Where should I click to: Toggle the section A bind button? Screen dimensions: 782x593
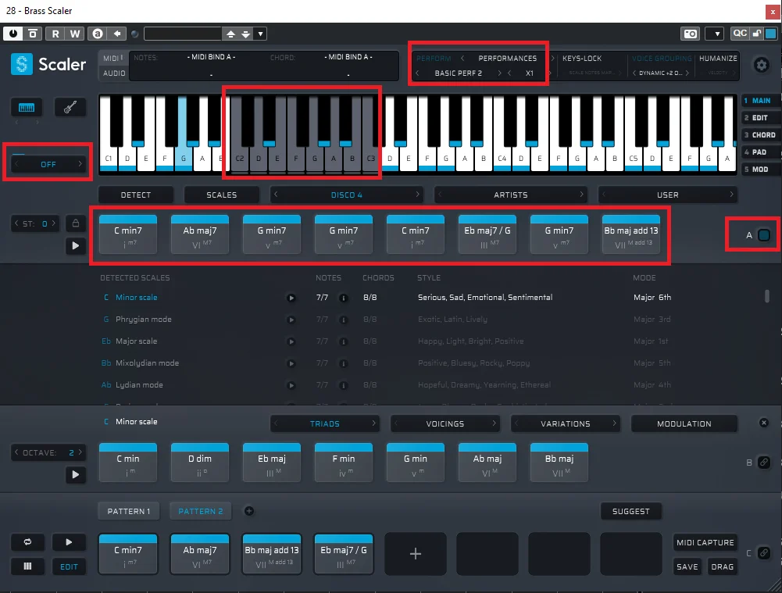[763, 235]
